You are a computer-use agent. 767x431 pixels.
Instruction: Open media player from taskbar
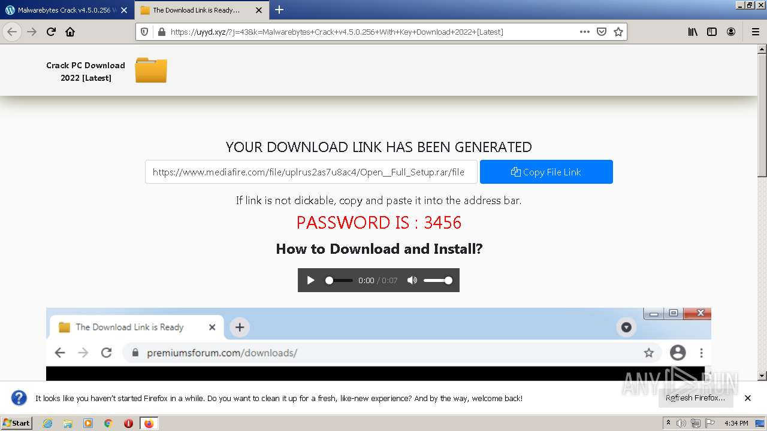[88, 423]
